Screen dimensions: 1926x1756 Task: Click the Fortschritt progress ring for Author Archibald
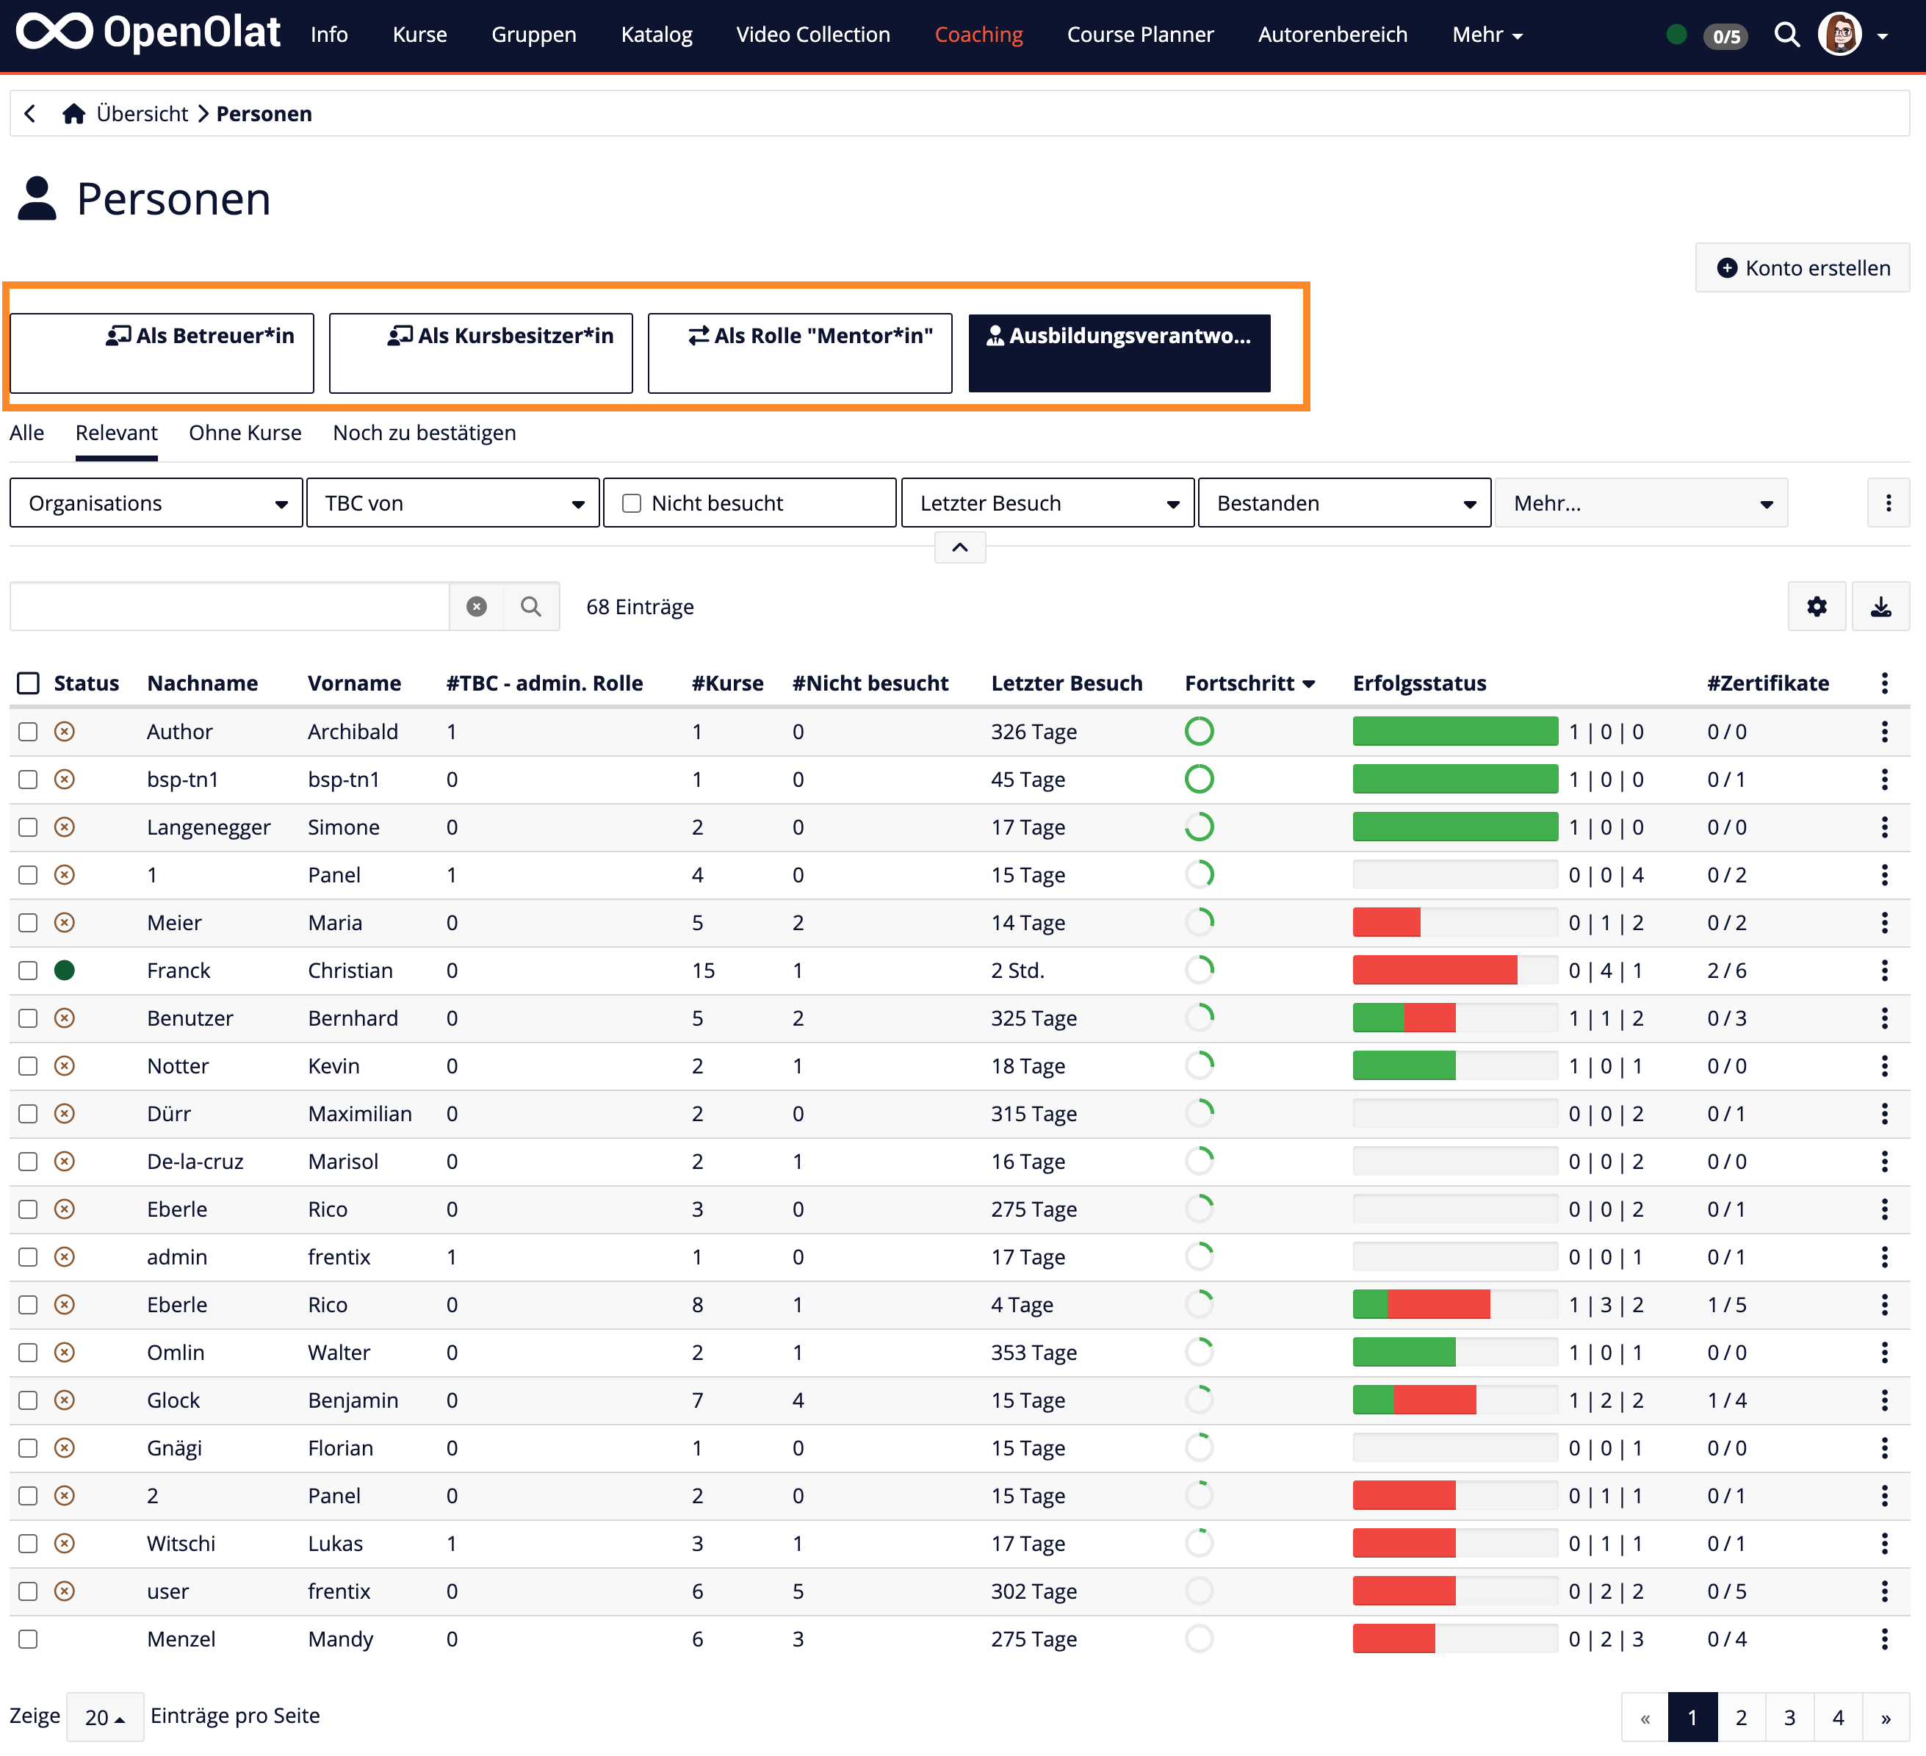click(x=1200, y=731)
